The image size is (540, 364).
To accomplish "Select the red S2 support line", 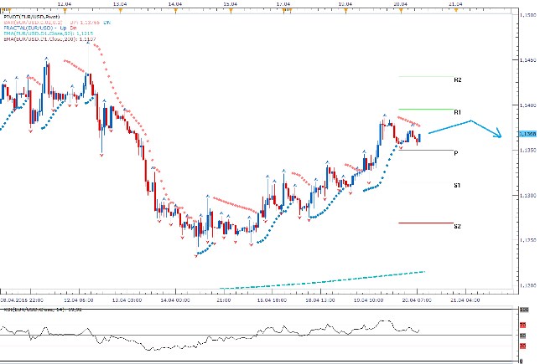I will [x=421, y=223].
